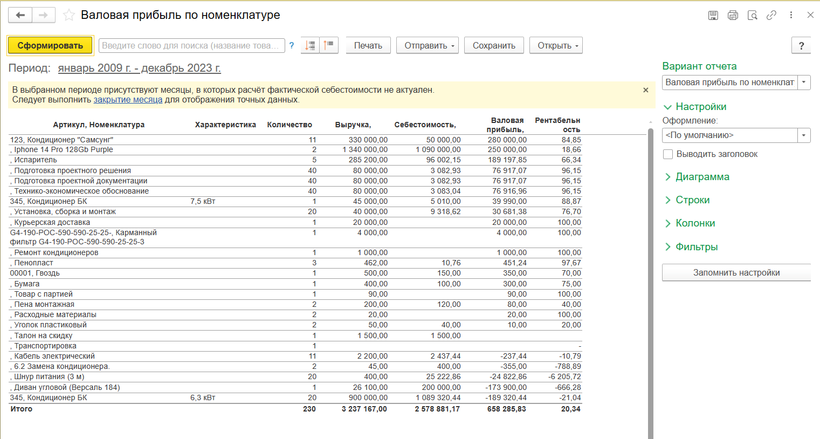The image size is (820, 439).
Task: Click the forward navigation arrow
Action: point(44,15)
